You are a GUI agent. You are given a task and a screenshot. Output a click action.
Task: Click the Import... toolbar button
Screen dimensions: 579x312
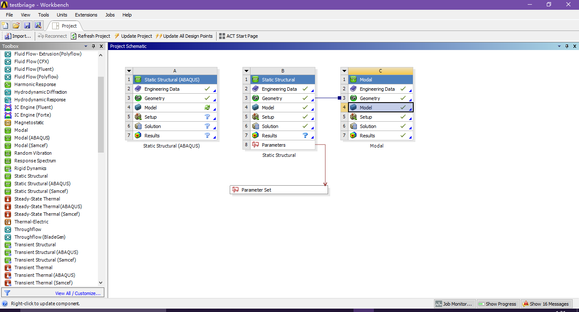18,36
